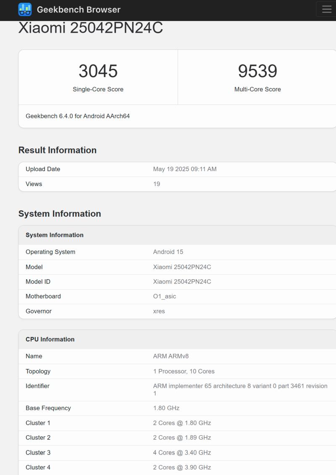Click the Cluster 2 label

pyautogui.click(x=38, y=437)
